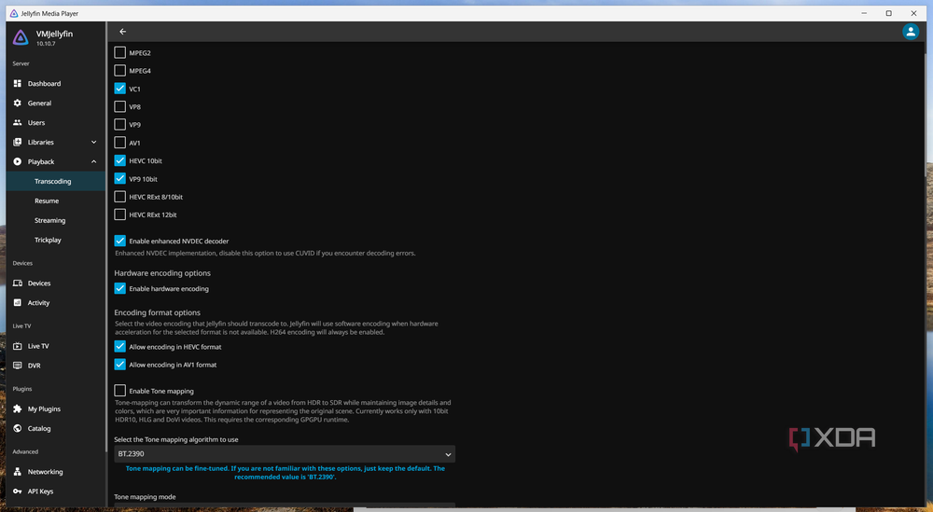Image resolution: width=933 pixels, height=512 pixels.
Task: Check the AV1 decoding checkbox
Action: (x=119, y=143)
